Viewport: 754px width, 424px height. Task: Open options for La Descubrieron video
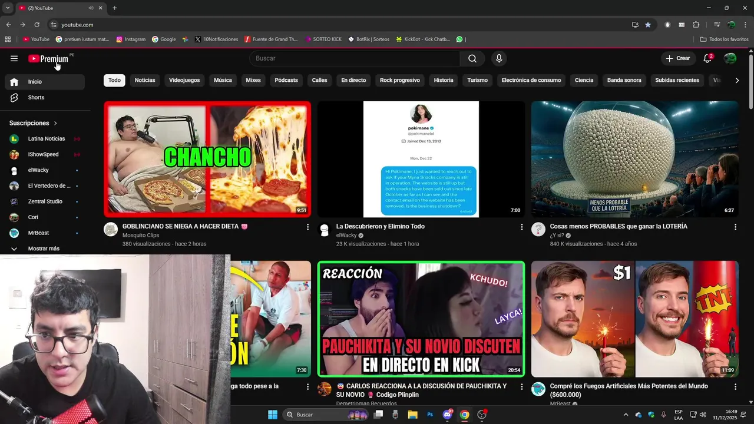(x=521, y=227)
